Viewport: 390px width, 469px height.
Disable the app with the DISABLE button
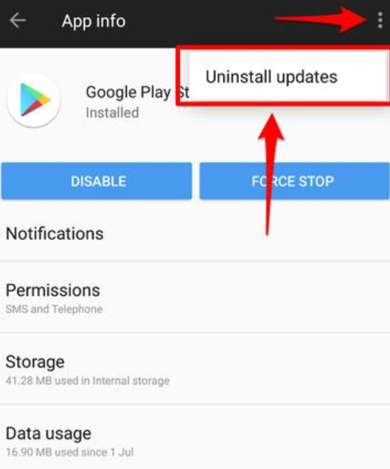pos(97,181)
